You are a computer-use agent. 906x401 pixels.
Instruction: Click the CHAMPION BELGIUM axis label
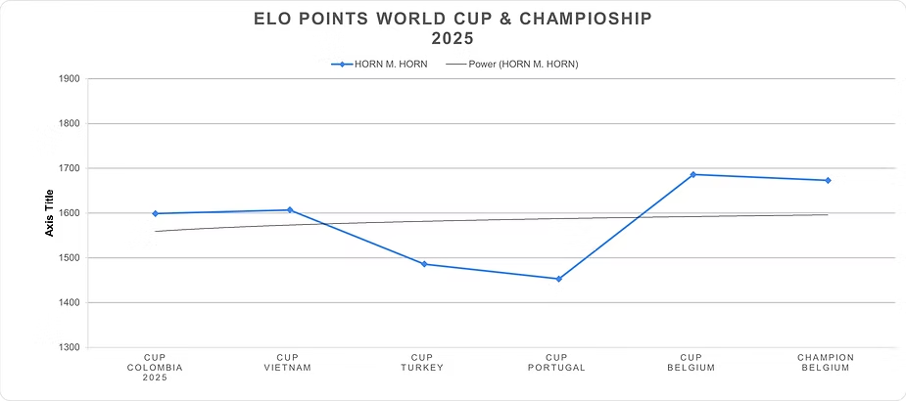(x=828, y=362)
